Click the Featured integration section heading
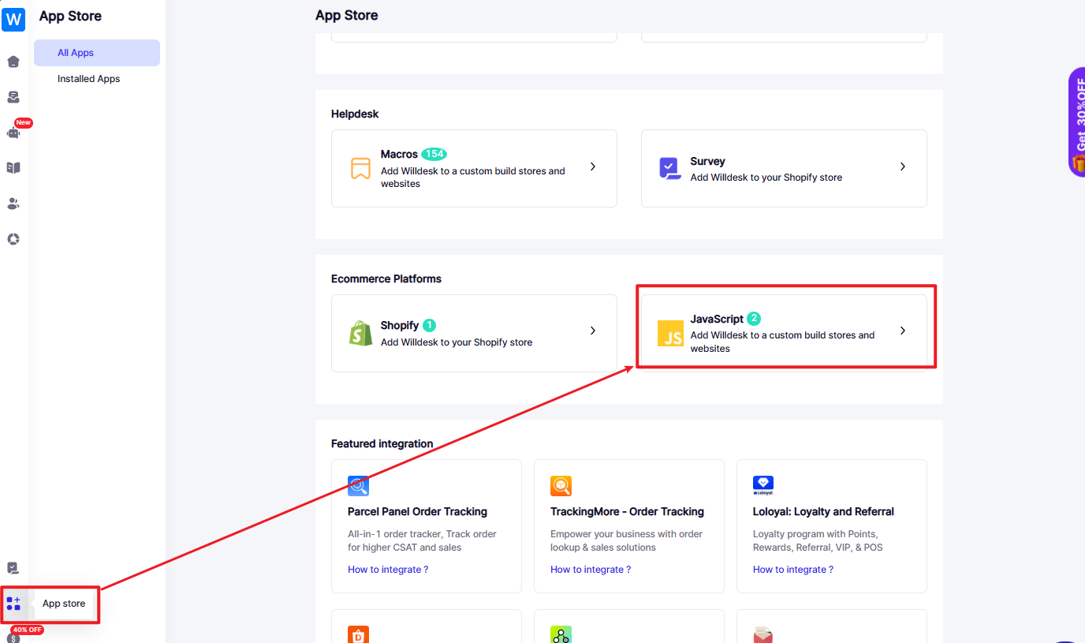Viewport: 1085px width, 643px height. tap(382, 443)
